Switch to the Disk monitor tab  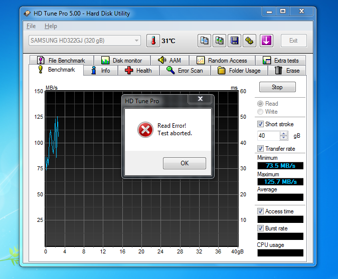(x=122, y=61)
